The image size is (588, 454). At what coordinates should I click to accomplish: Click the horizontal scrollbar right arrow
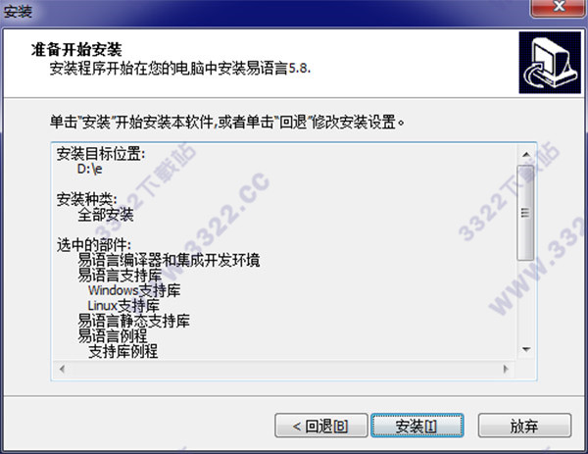(506, 369)
